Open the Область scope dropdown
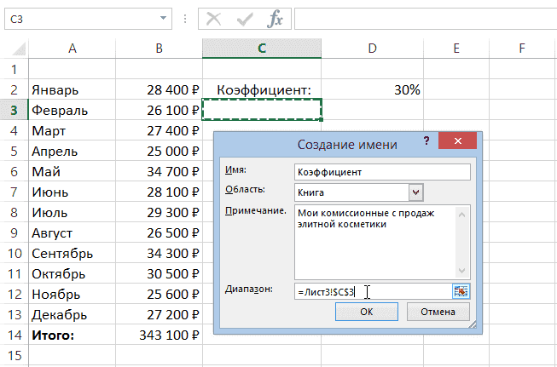 pyautogui.click(x=416, y=192)
